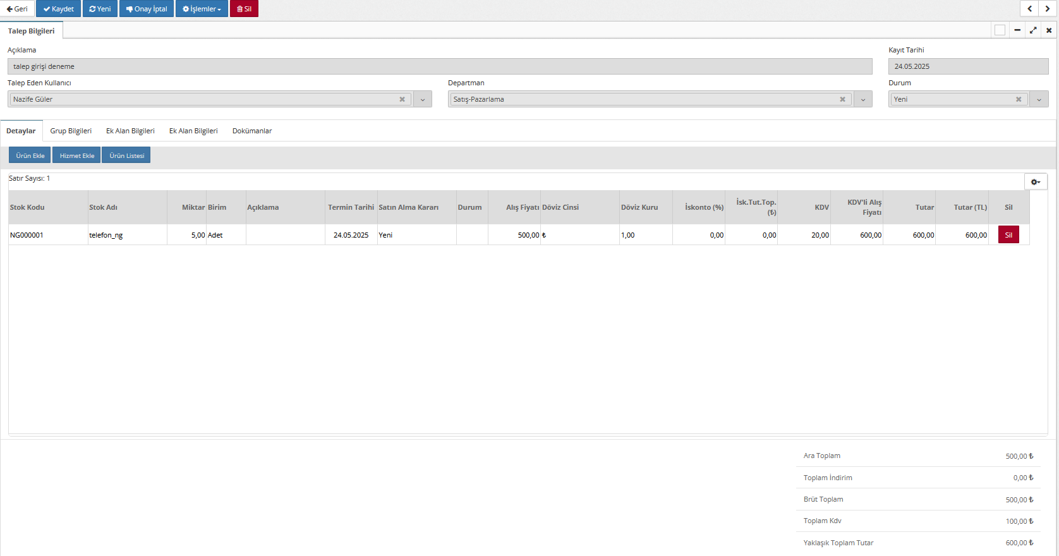Open the Durum status dropdown
Screen dimensions: 1059x556
click(1039, 99)
